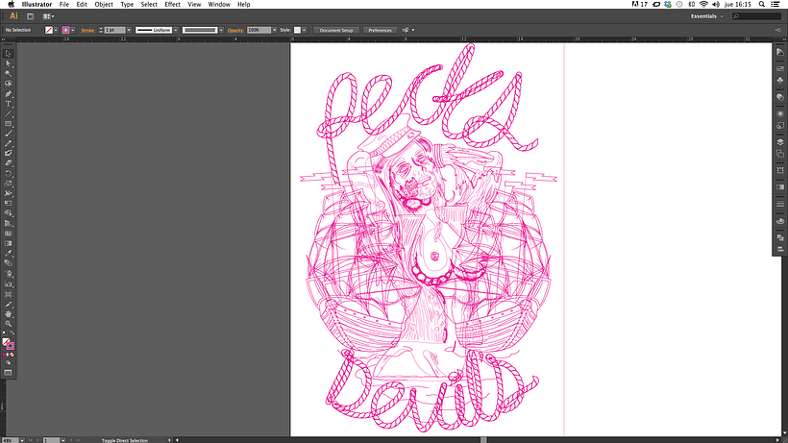Image resolution: width=788 pixels, height=443 pixels.
Task: Click the Document Setup button
Action: click(x=336, y=30)
